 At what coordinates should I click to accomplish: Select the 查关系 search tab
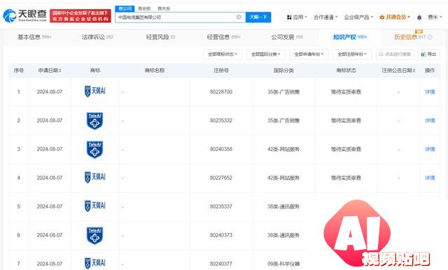[164, 8]
